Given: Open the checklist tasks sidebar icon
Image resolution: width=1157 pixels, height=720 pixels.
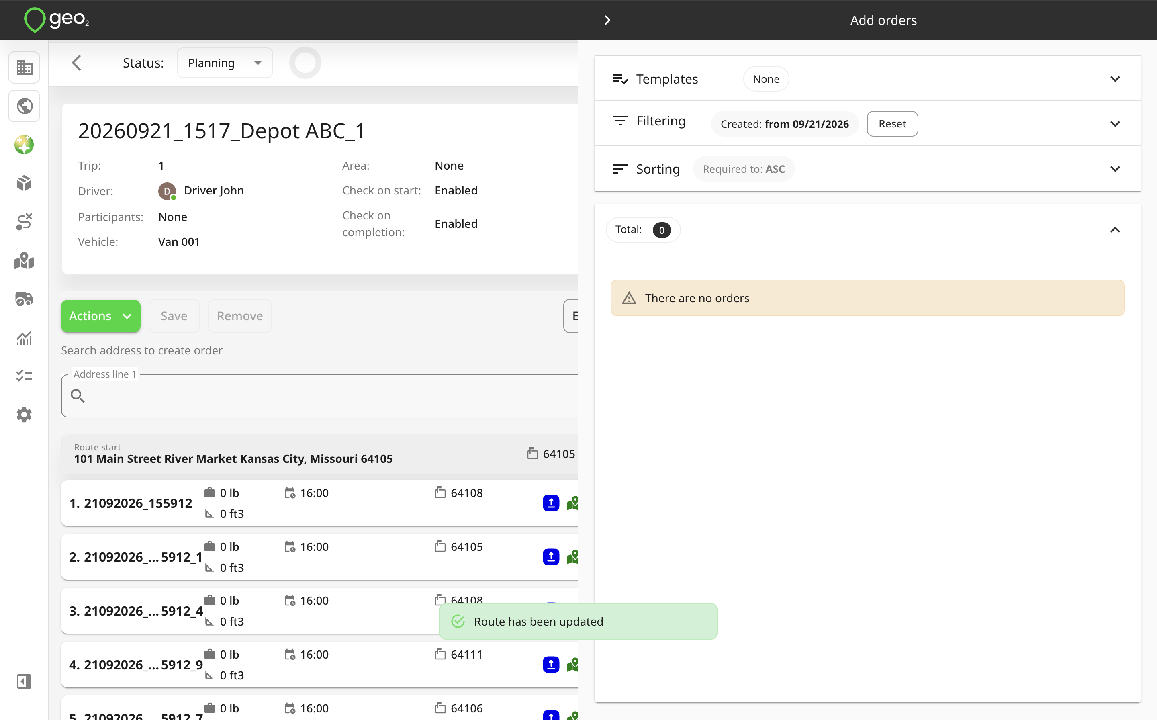Looking at the screenshot, I should (x=24, y=376).
